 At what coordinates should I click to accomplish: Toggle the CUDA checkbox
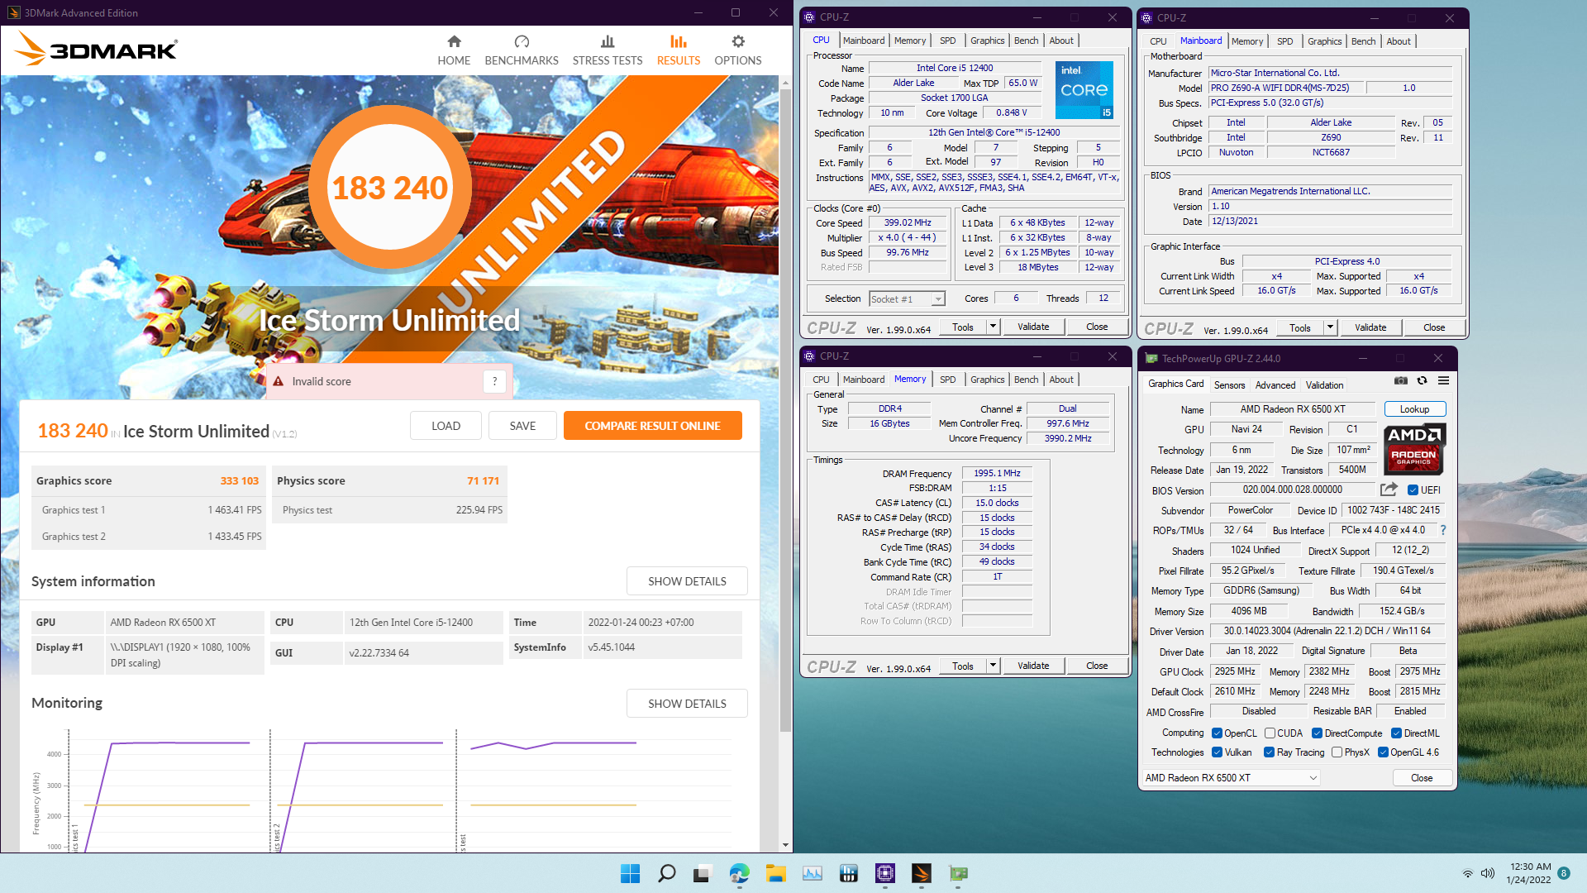(1270, 733)
